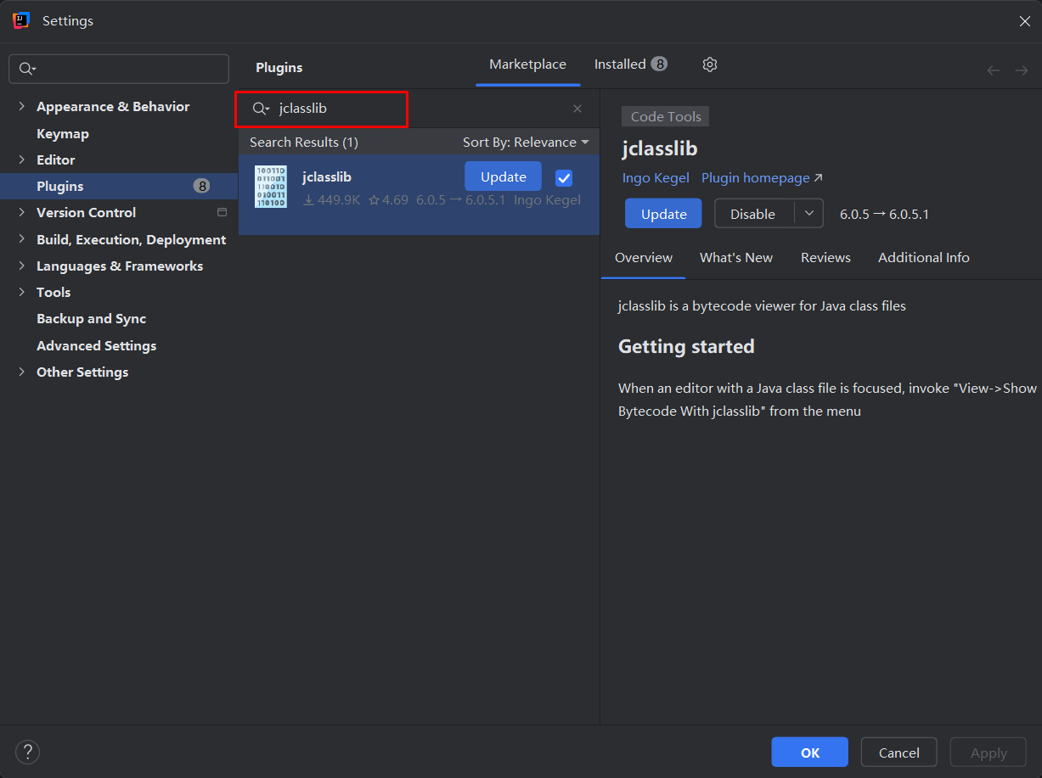Click the bytecode viewer description sentence
This screenshot has width=1042, height=778.
(762, 305)
